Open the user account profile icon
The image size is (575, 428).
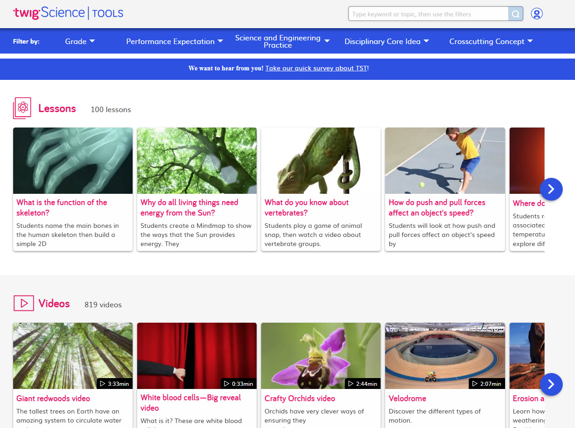tap(537, 14)
